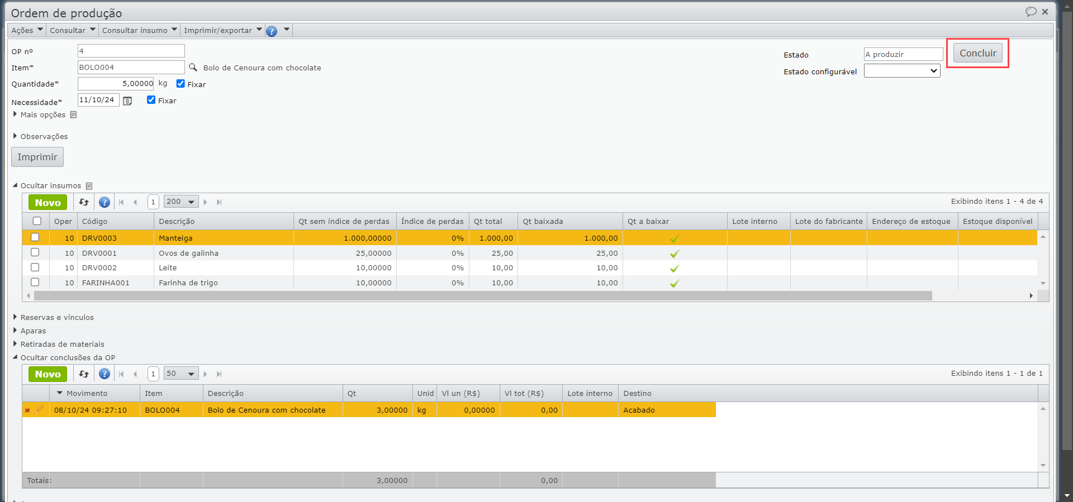Refresh the conclusões da OP grid
This screenshot has height=502, width=1073.
84,374
